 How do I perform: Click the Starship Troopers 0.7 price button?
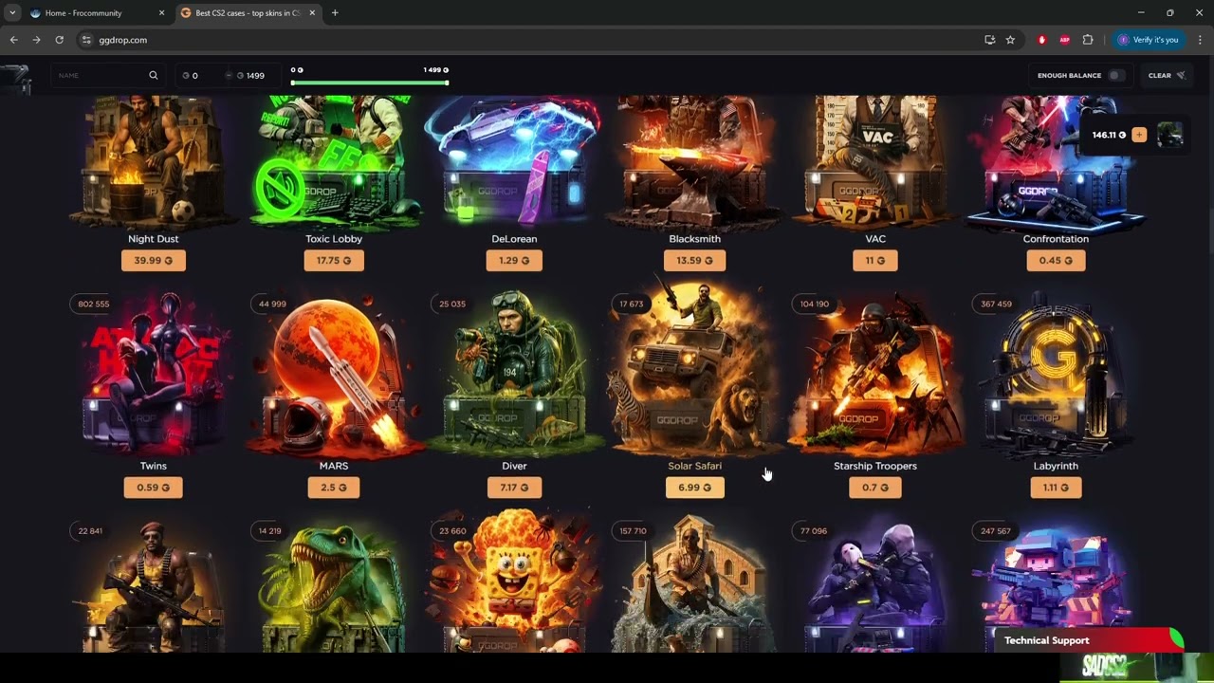pyautogui.click(x=875, y=488)
